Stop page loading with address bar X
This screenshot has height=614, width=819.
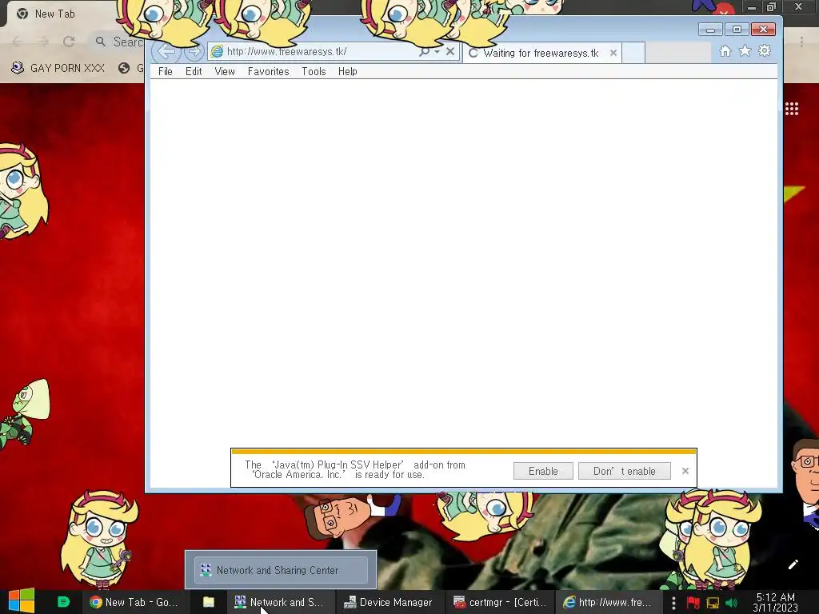tap(450, 51)
